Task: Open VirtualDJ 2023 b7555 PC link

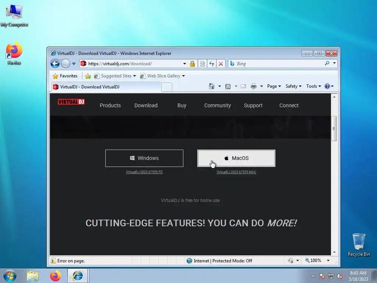Action: tap(144, 172)
